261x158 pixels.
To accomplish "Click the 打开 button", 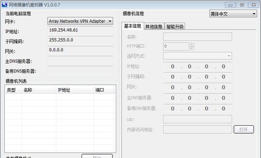I will pos(244,130).
